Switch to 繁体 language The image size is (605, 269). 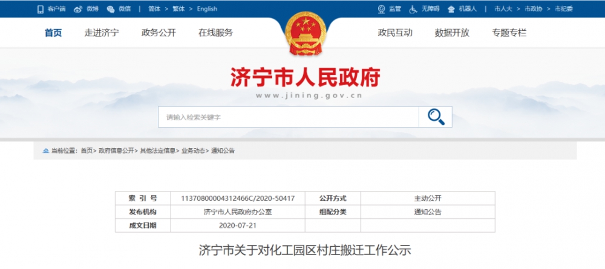tap(178, 9)
